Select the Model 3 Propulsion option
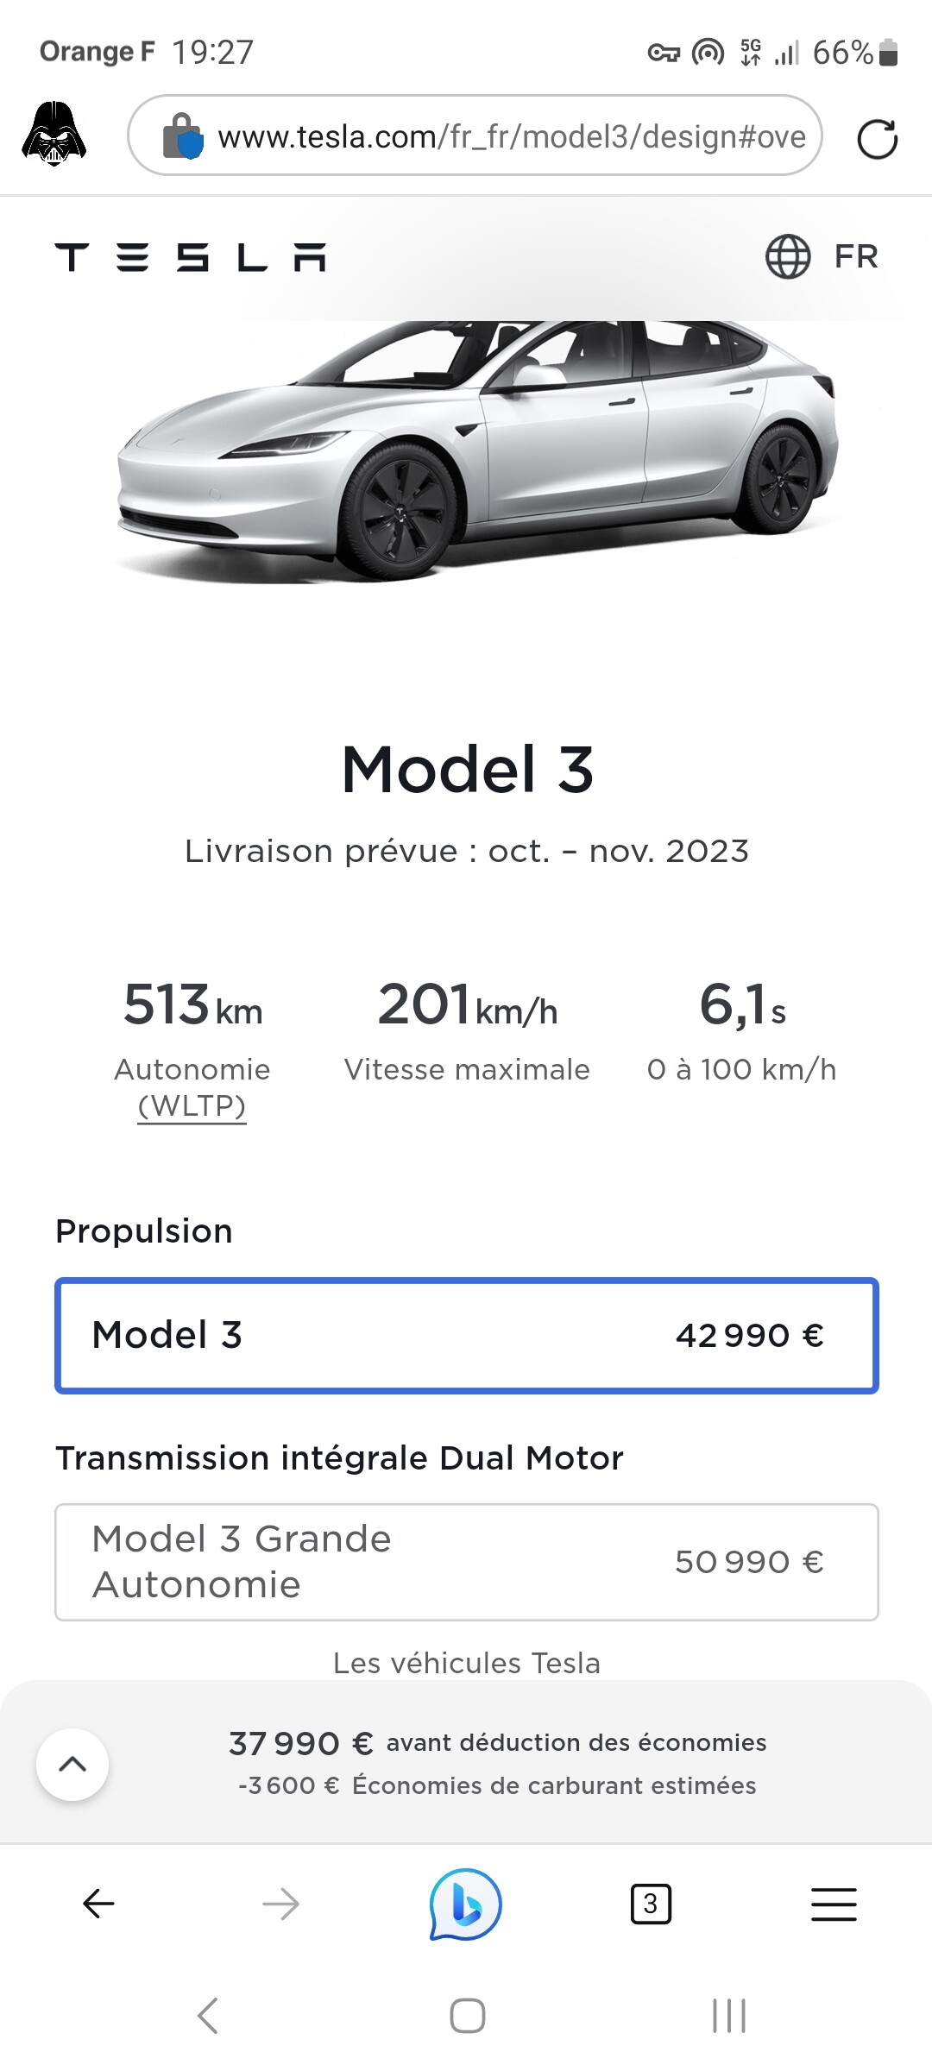Screen dimensions: 932x2071 466,1335
